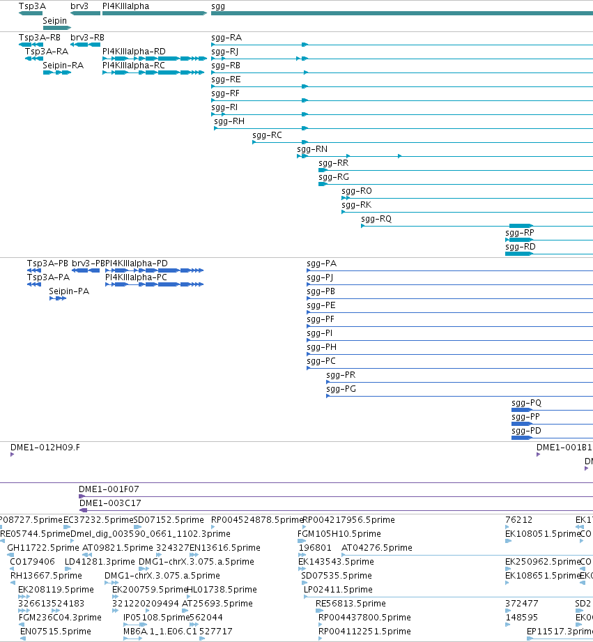Select transcript Tsp3A-RA
Image resolution: width=593 pixels, height=642 pixels.
pos(46,52)
